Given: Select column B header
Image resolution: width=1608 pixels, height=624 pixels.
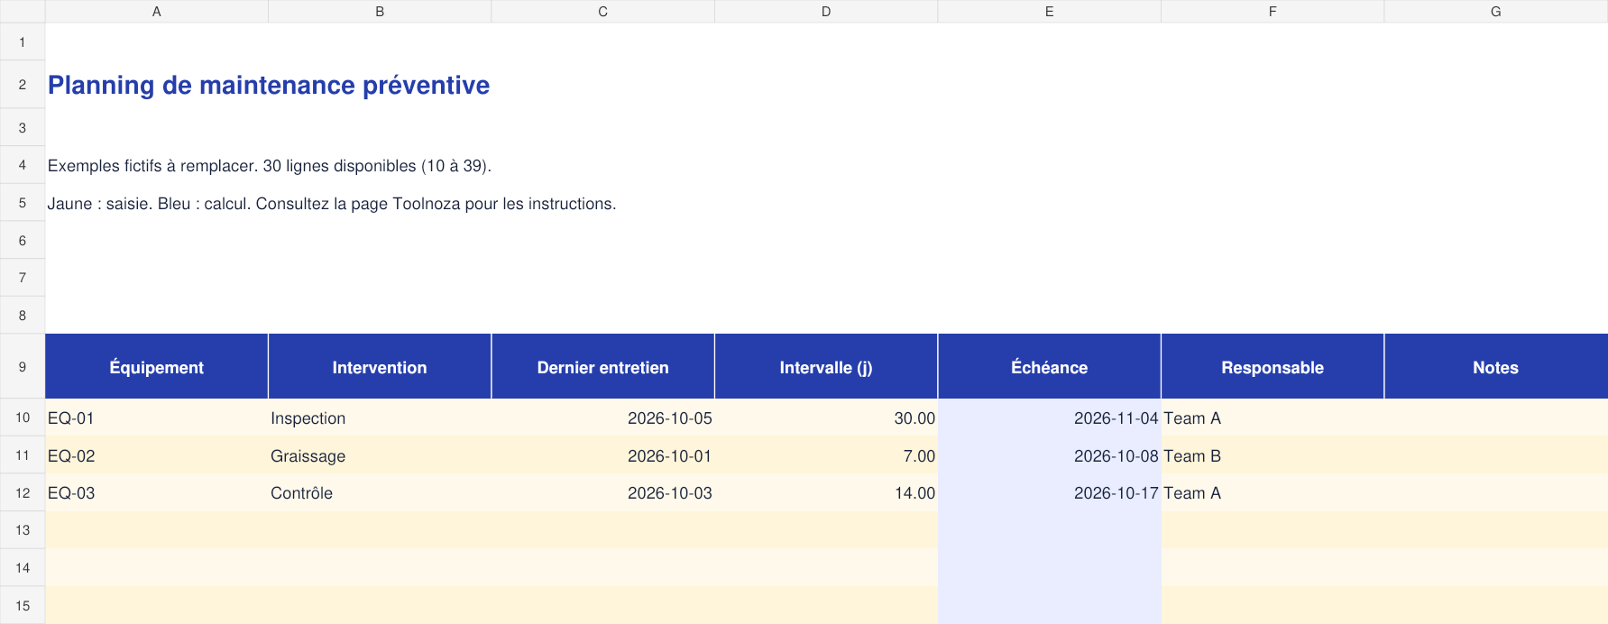Looking at the screenshot, I should click(380, 11).
